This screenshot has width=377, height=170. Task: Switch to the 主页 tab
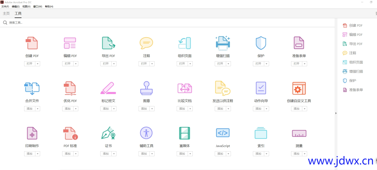tap(6, 14)
